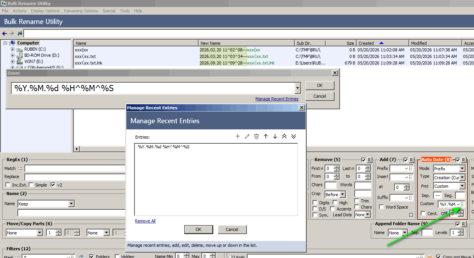The width and height of the screenshot is (474, 258).
Task: Cancel the Manage Recent Entries dialog
Action: 232,229
